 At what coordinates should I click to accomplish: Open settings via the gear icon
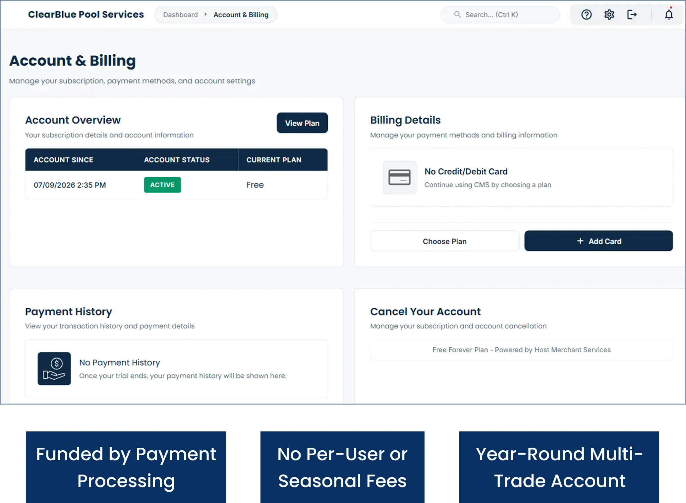click(x=609, y=15)
